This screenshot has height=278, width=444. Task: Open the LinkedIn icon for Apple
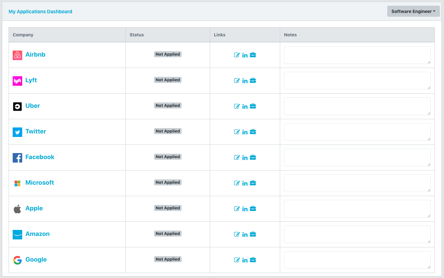pyautogui.click(x=245, y=209)
